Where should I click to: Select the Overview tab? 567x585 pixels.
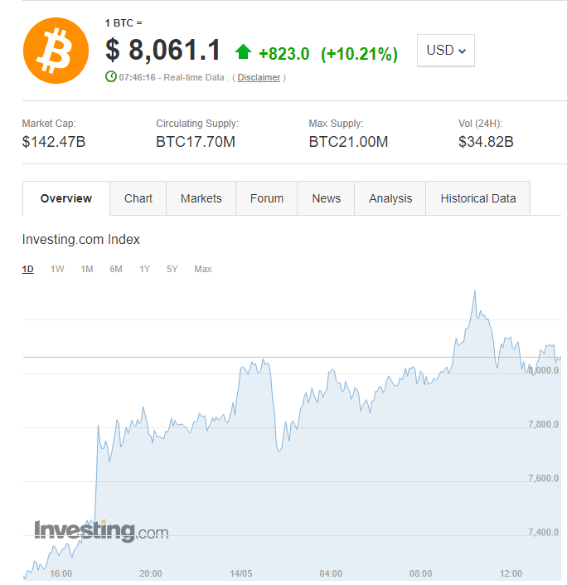pyautogui.click(x=66, y=198)
